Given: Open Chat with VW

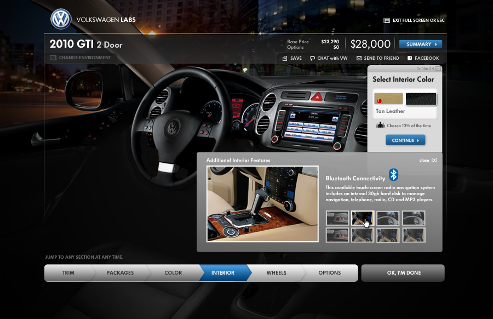Looking at the screenshot, I should [x=329, y=58].
